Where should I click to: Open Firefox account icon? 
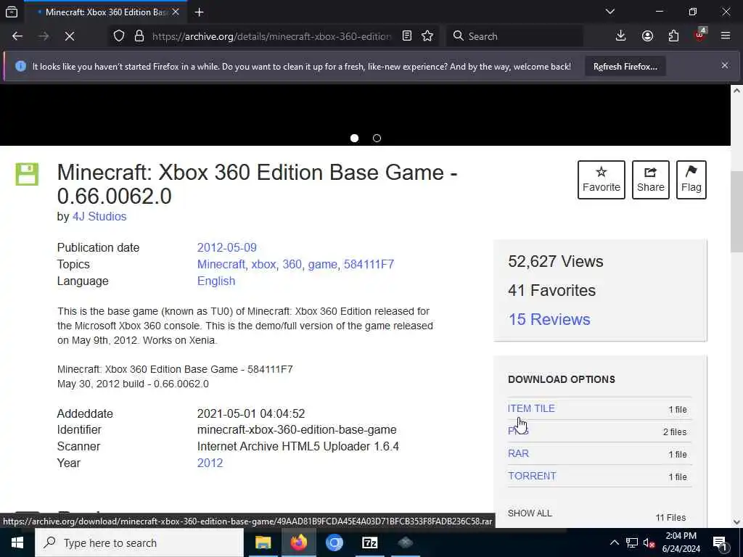[647, 36]
